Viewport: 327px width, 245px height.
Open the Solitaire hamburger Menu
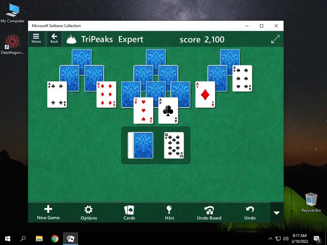(x=36, y=39)
